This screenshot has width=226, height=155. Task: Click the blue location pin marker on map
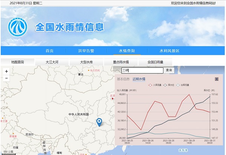tap(99, 122)
